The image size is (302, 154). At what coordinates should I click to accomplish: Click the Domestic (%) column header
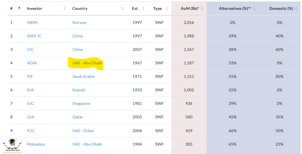(281, 8)
